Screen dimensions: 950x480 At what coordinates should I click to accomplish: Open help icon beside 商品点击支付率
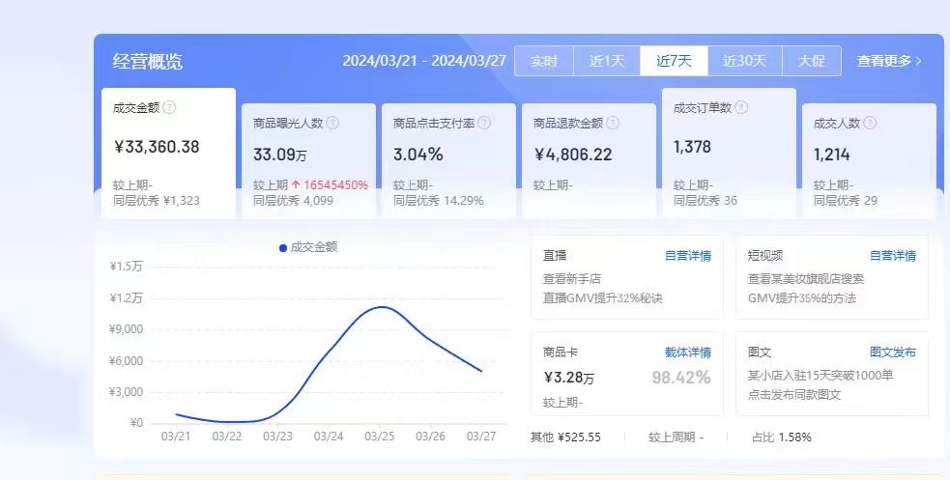click(484, 123)
